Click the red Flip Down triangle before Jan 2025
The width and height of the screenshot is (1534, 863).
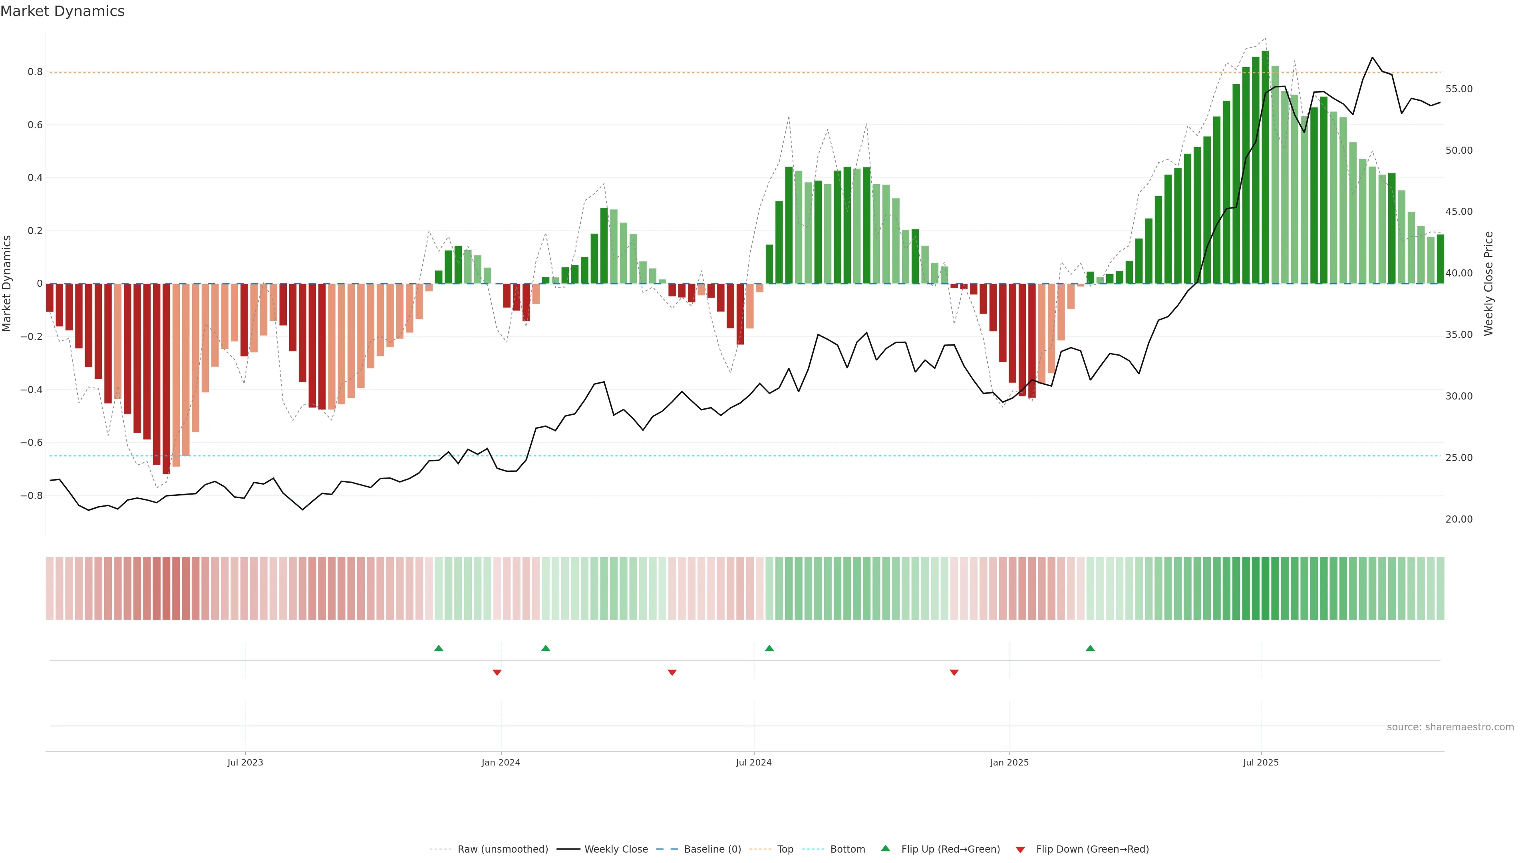coord(954,672)
